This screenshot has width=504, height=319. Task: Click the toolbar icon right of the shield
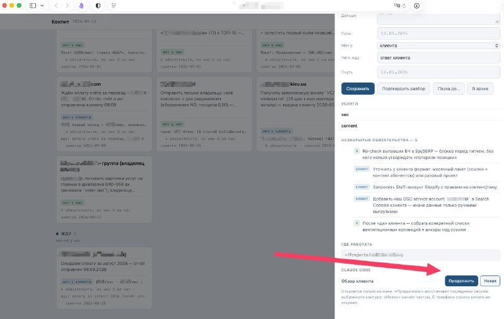113,6
